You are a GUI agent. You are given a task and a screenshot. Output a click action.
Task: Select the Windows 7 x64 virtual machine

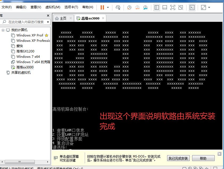tap(28, 57)
